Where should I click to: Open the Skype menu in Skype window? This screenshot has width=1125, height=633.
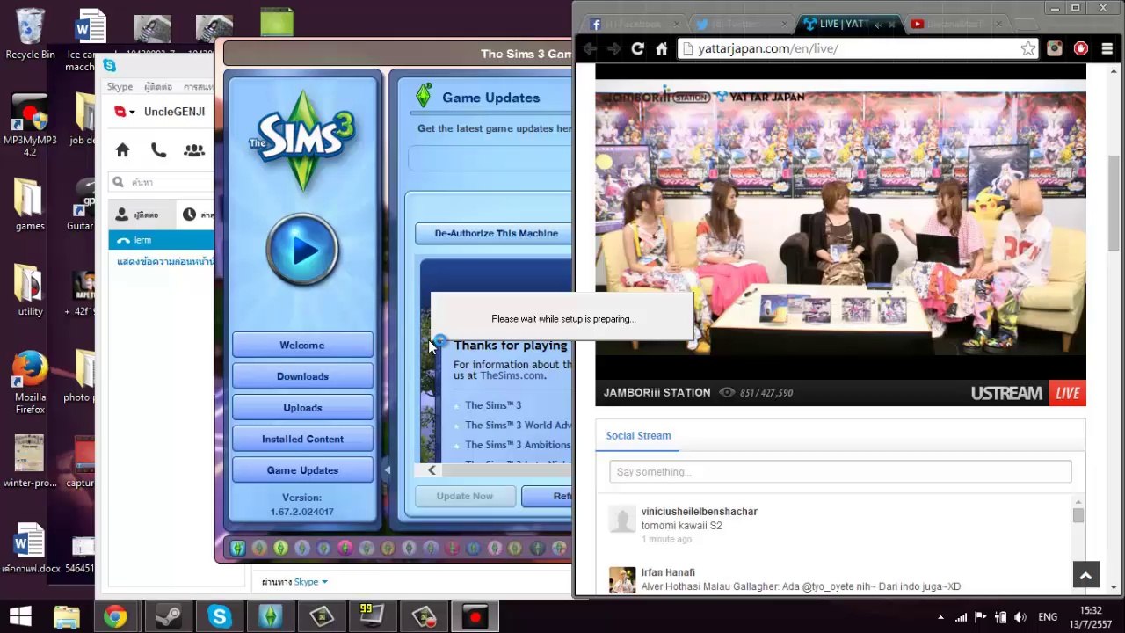click(120, 87)
